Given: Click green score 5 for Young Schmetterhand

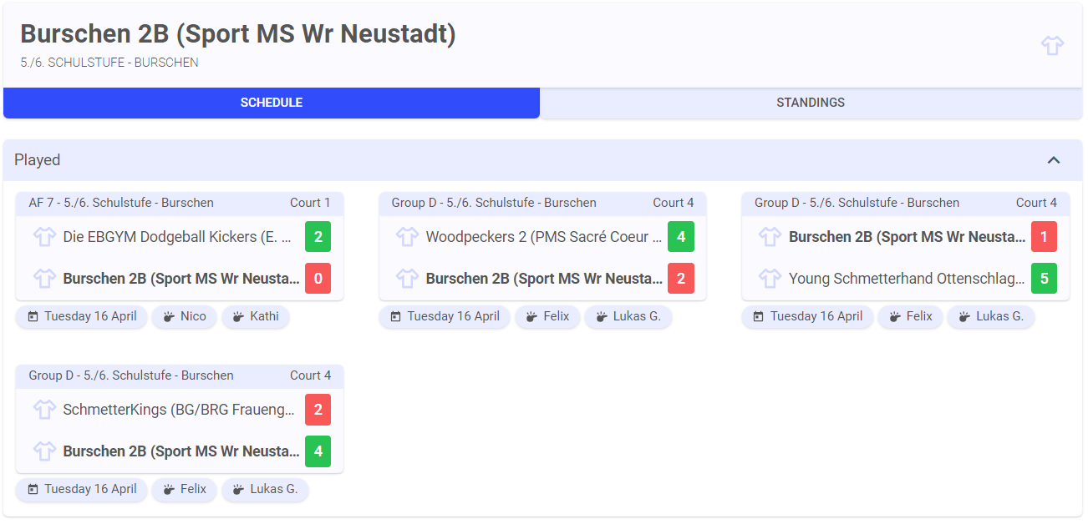Looking at the screenshot, I should tap(1044, 279).
